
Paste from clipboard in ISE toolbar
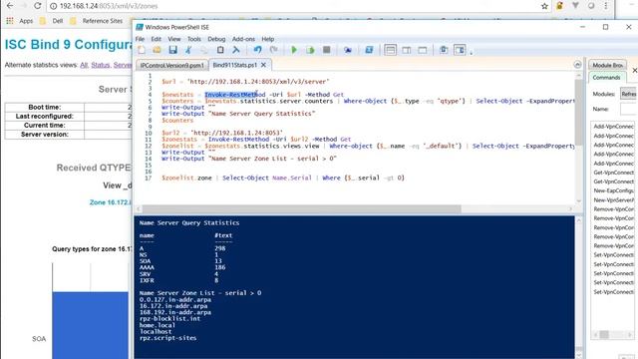coord(220,50)
